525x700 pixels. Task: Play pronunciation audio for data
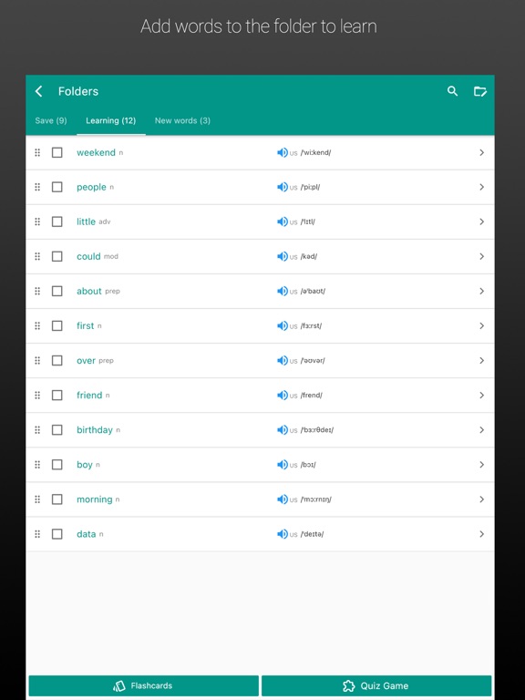(283, 534)
